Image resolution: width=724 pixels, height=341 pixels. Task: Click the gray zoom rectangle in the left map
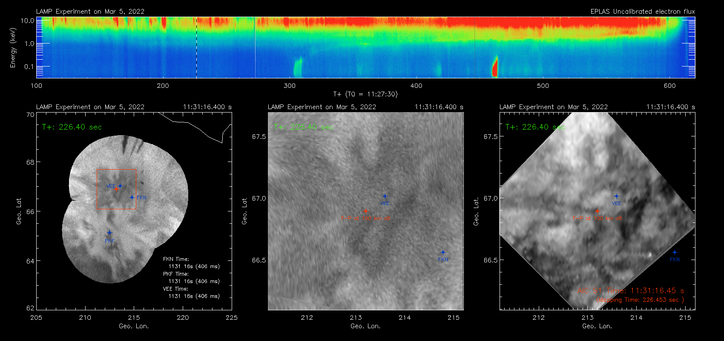coord(117,189)
